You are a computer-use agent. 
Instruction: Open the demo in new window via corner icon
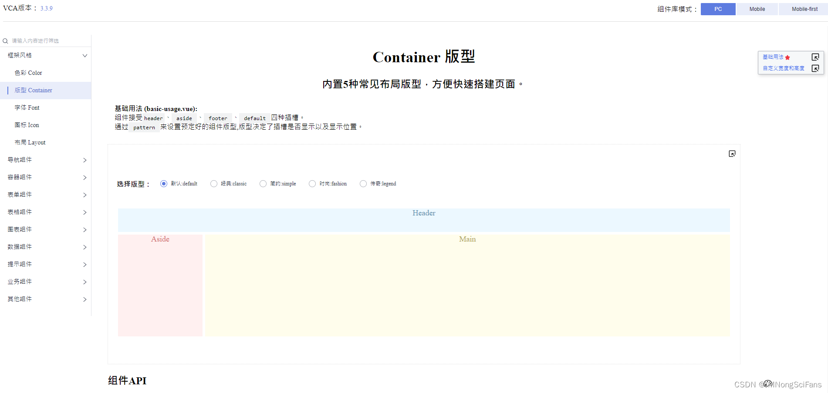click(x=732, y=153)
